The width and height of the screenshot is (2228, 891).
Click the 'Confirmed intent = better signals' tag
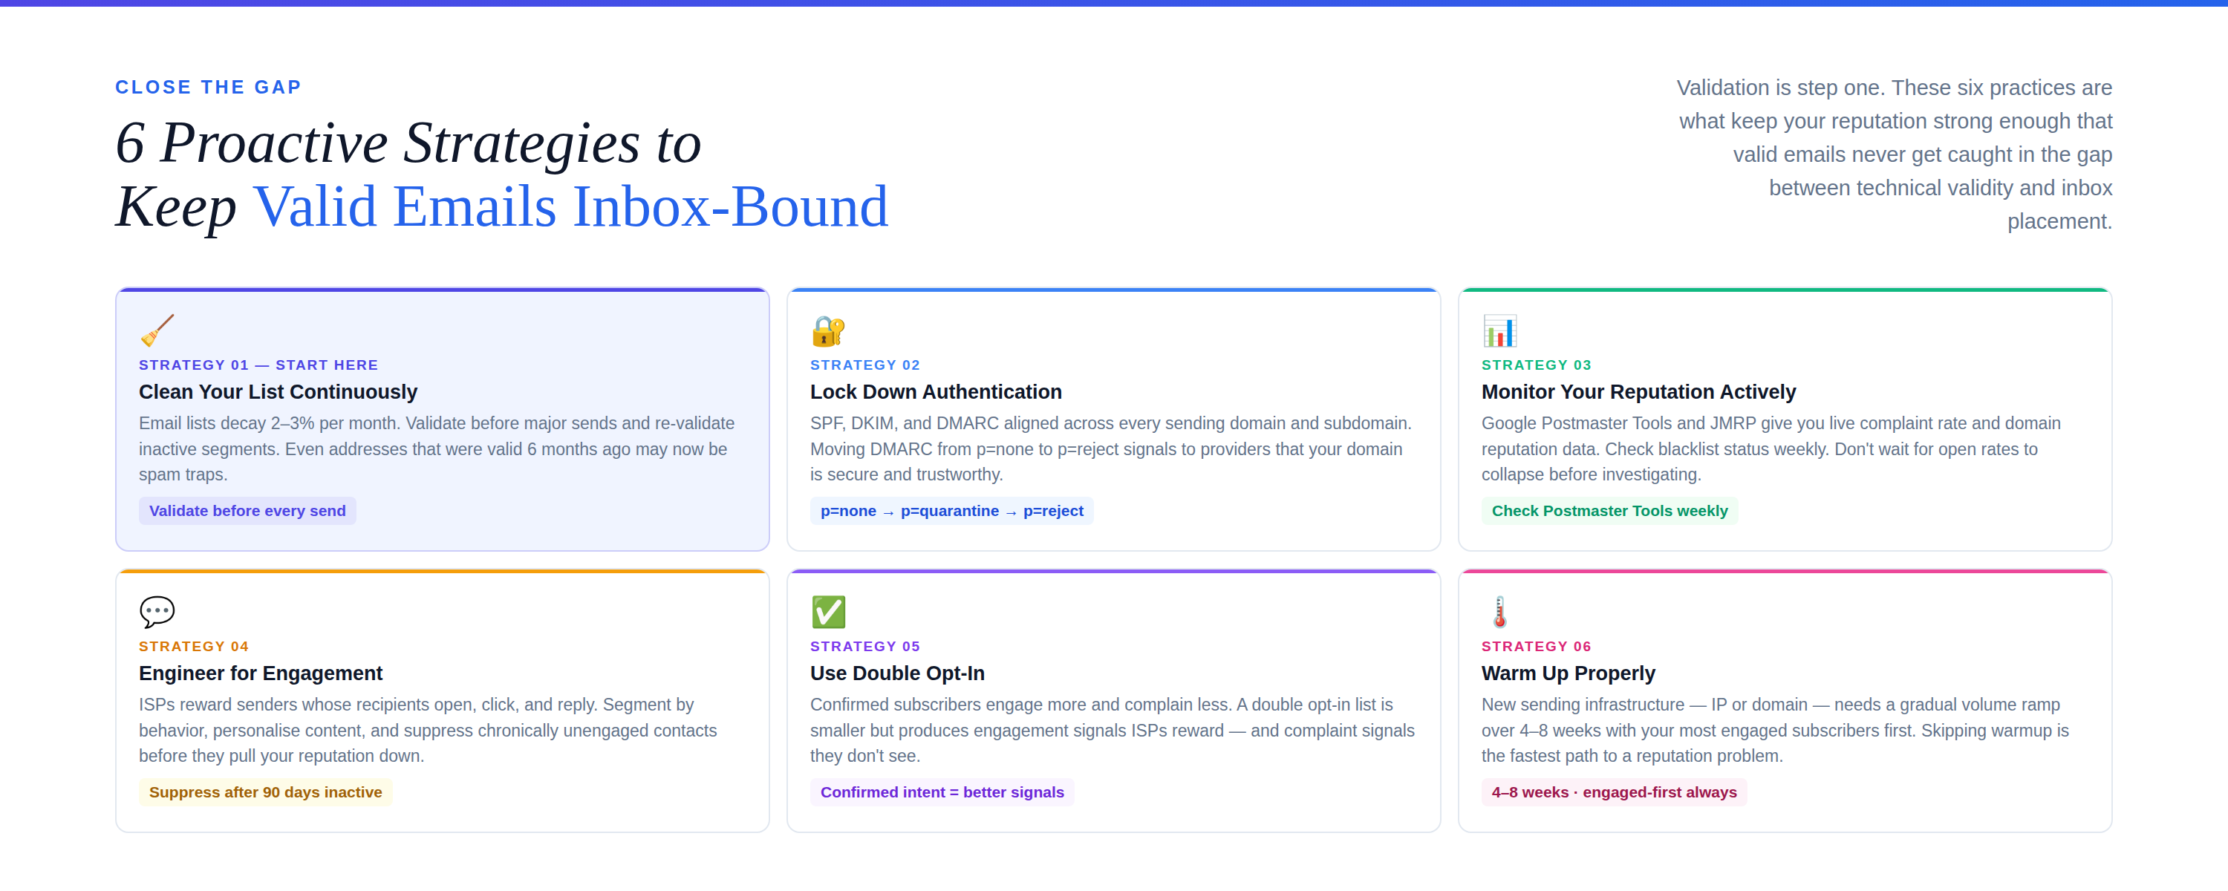pyautogui.click(x=942, y=792)
